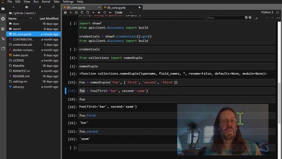Select settings.ini in the file list
Screen dimensions: 282x159
33,81
